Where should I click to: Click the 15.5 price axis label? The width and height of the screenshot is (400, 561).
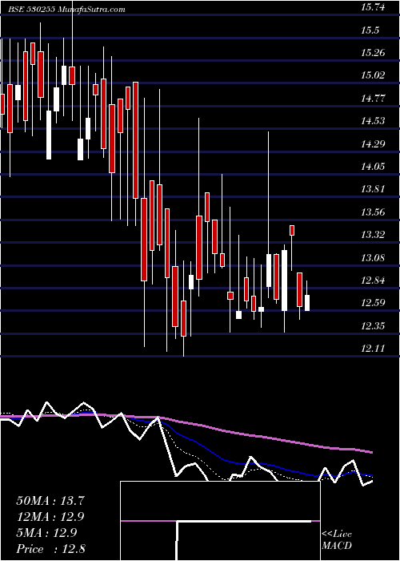click(x=370, y=30)
